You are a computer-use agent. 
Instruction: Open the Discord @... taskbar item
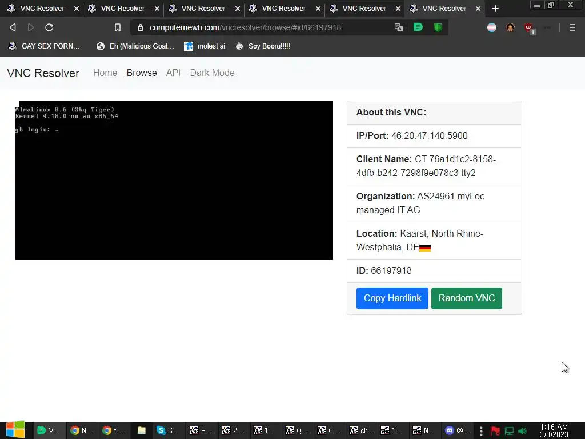(x=457, y=430)
